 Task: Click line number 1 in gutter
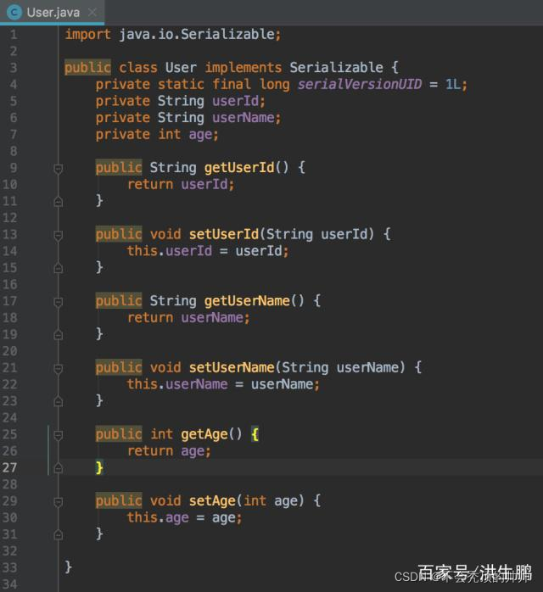tap(14, 35)
